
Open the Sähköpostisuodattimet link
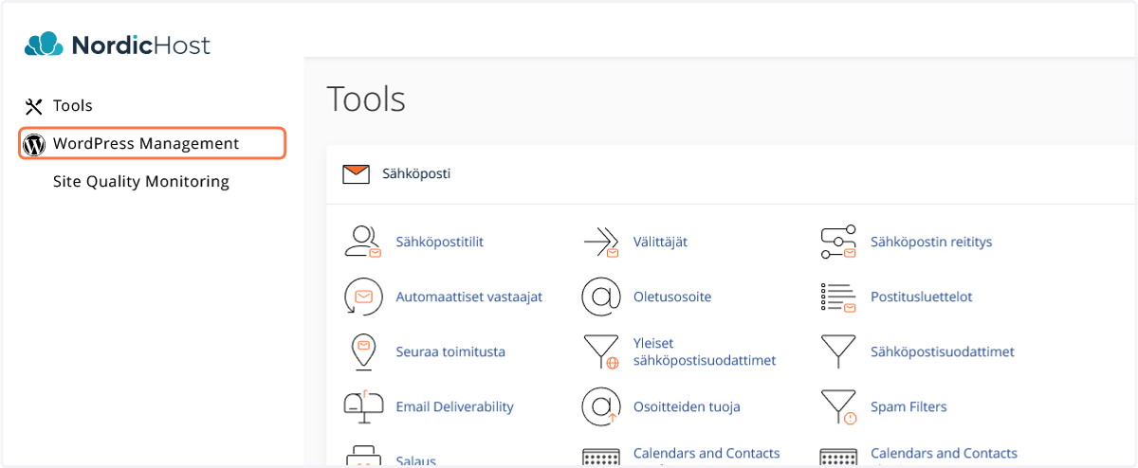943,351
